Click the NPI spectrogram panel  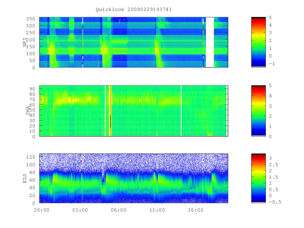click(x=134, y=42)
